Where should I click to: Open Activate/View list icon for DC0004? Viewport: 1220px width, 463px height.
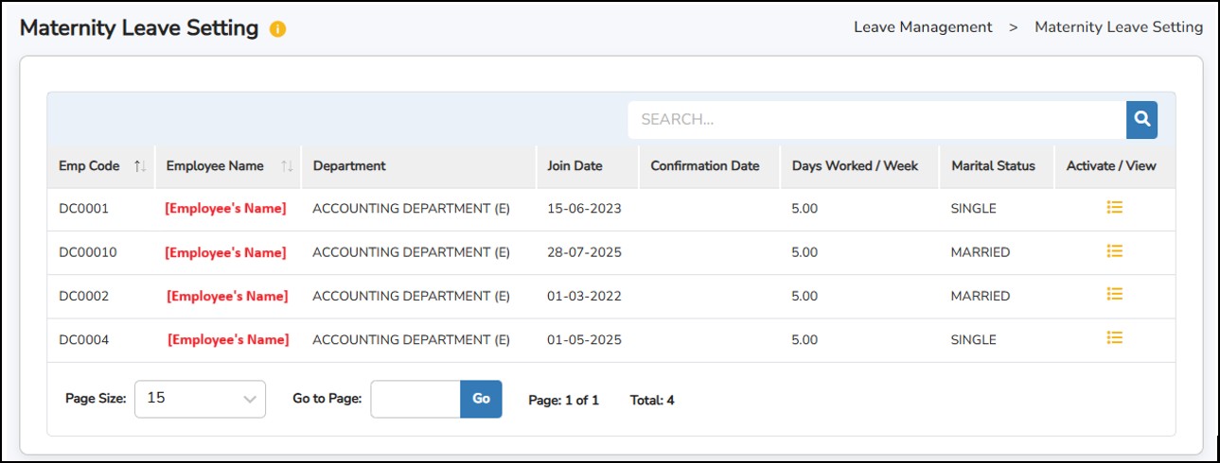(x=1114, y=338)
